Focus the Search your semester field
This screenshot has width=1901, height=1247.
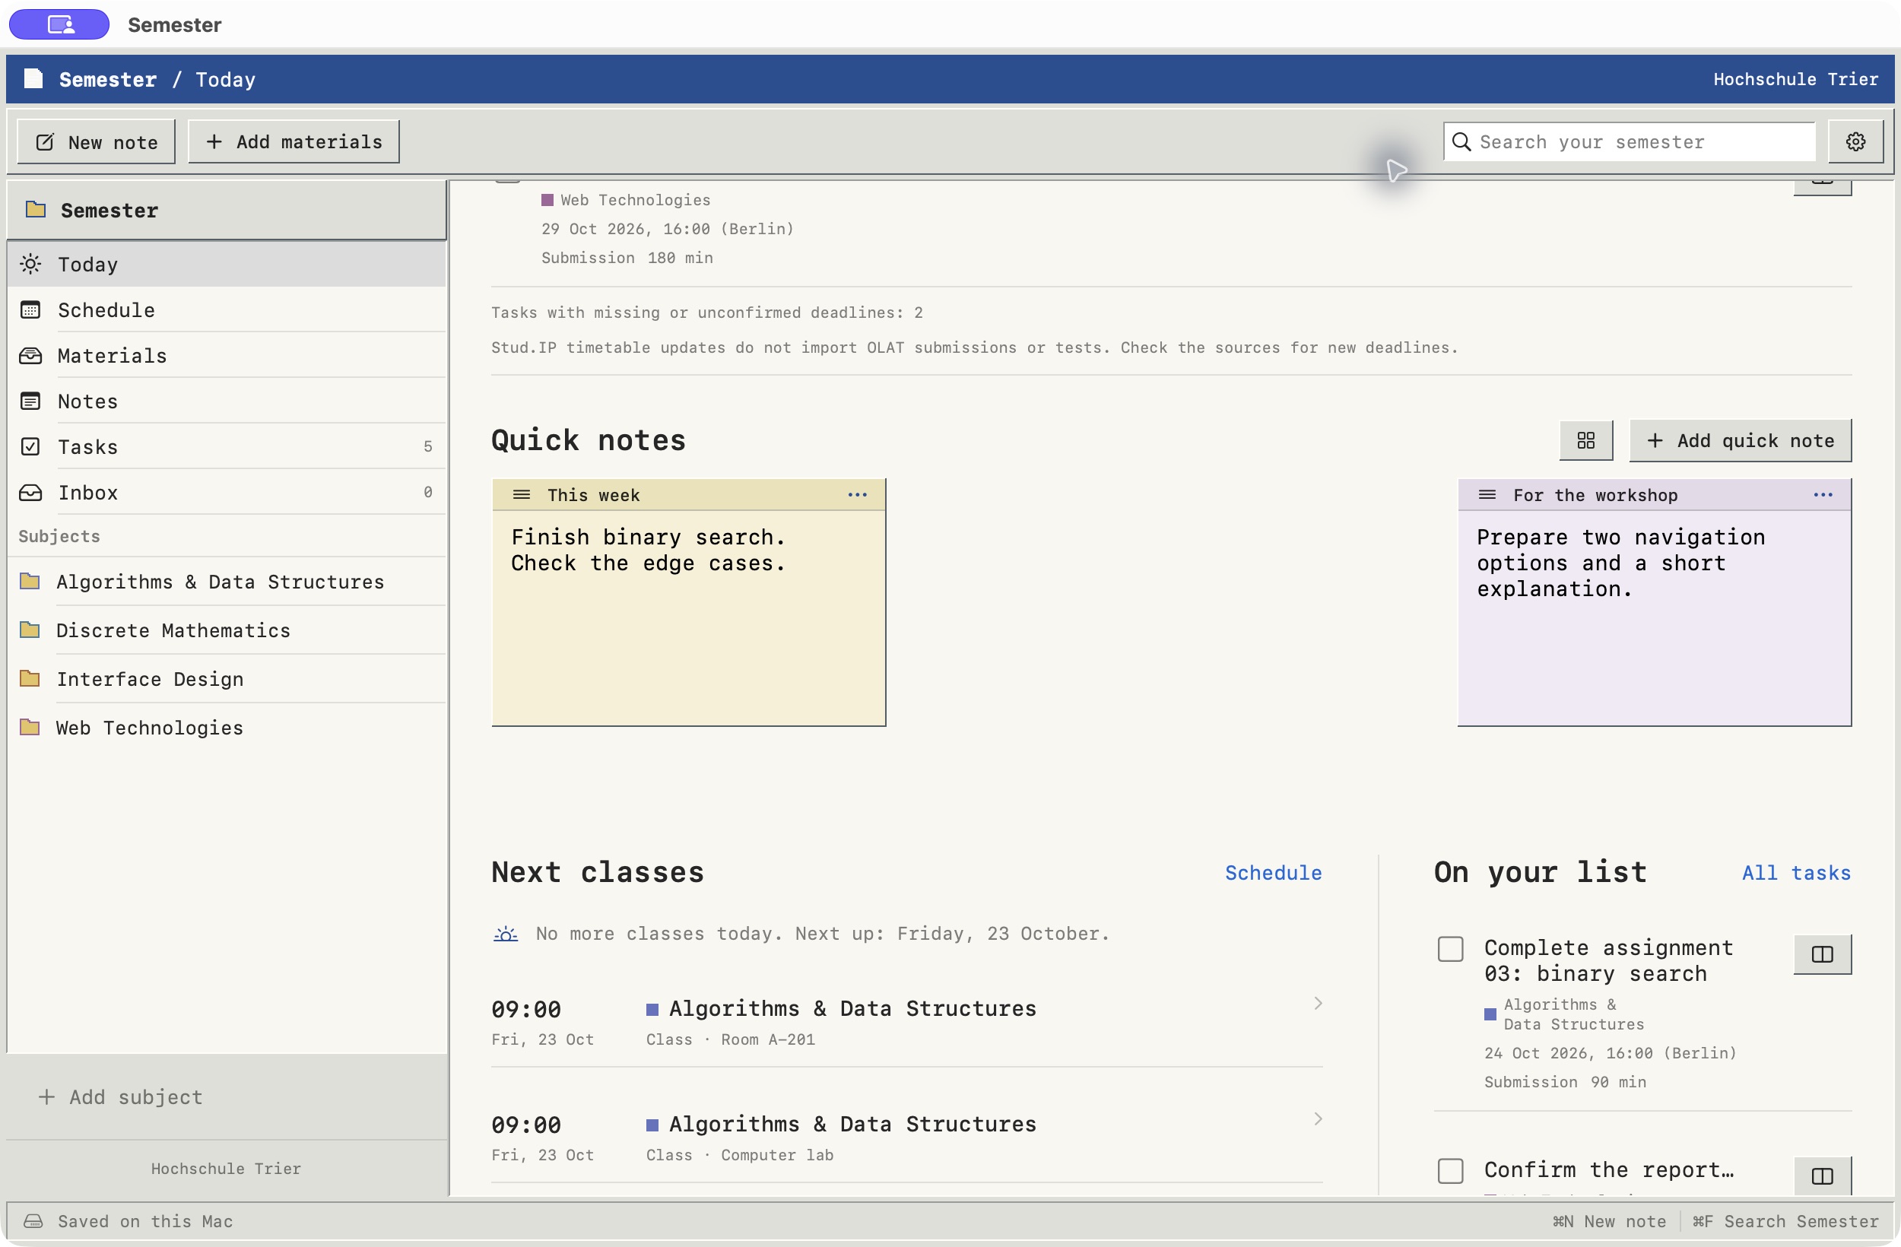1629,141
